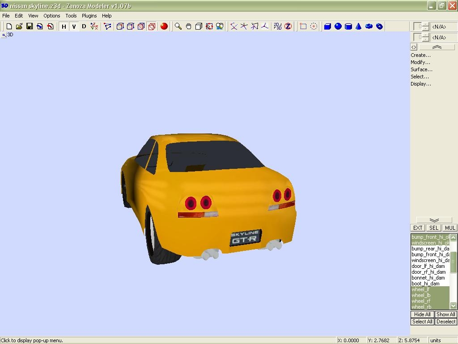Screen dimensions: 458x344
Task: Open the Plugins menu
Action: pyautogui.click(x=89, y=16)
